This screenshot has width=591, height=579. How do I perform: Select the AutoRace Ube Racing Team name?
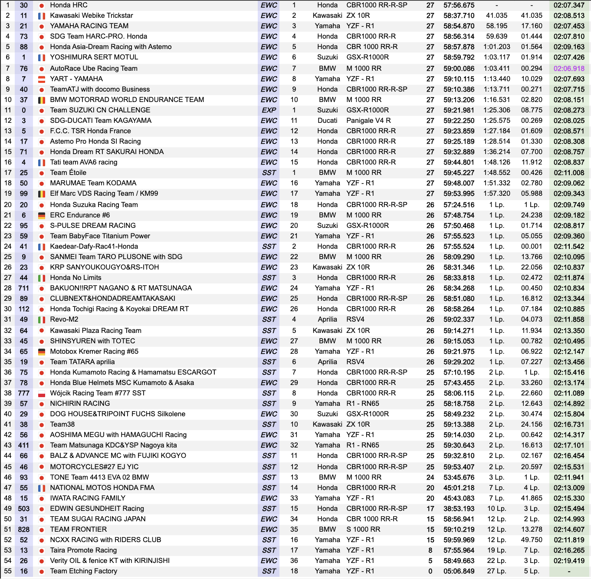[94, 69]
